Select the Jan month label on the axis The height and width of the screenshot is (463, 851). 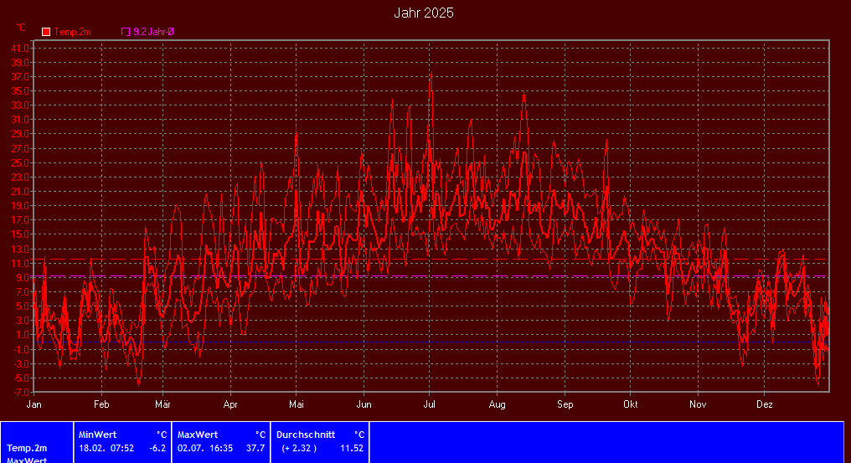coord(34,404)
